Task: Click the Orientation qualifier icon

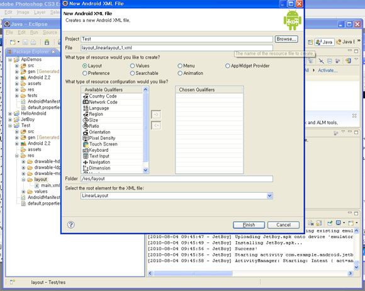Action: pyautogui.click(x=86, y=132)
